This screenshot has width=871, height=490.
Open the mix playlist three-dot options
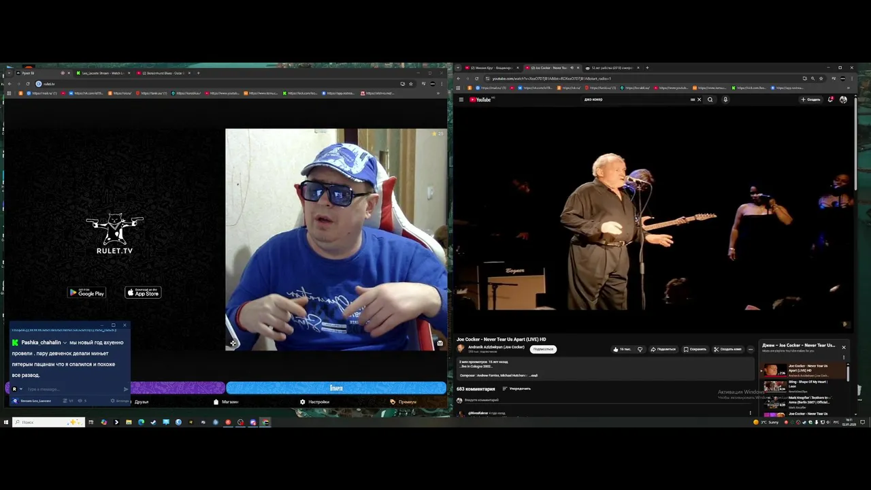844,357
